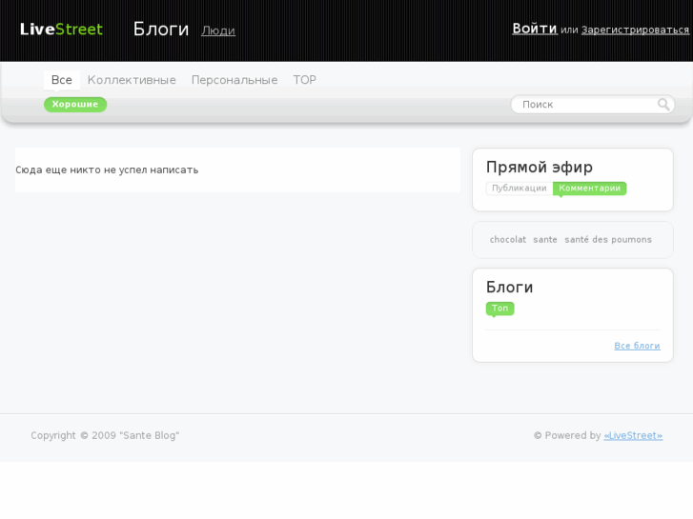Open the Все блоги link
Viewport: 693px width, 519px height.
637,346
